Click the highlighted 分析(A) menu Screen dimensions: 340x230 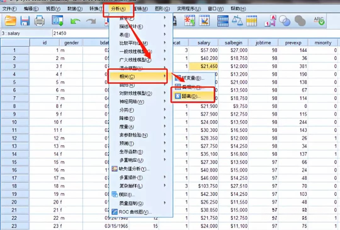pos(118,9)
